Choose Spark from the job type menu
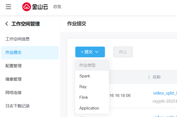The image size is (177, 117). pos(85,76)
